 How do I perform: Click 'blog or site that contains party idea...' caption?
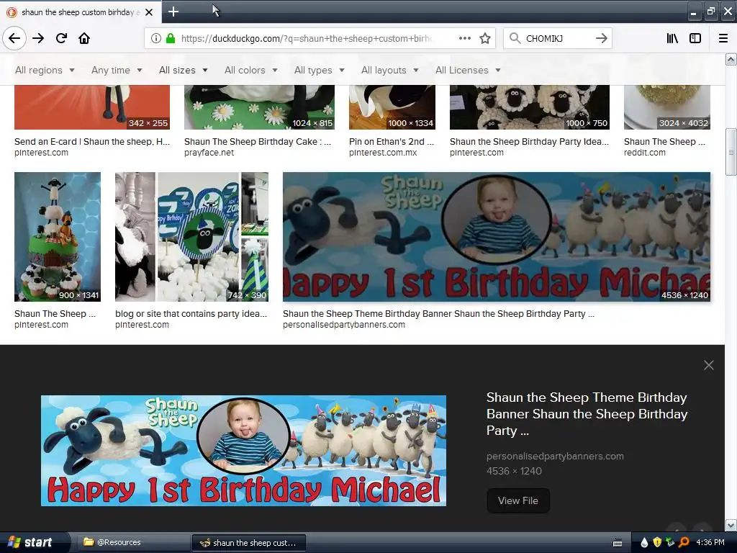191,314
